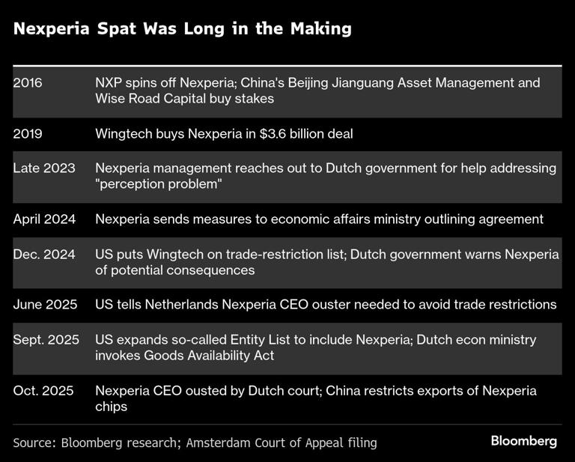
Task: Select the Sept. 2025 date label
Action: pos(46,339)
